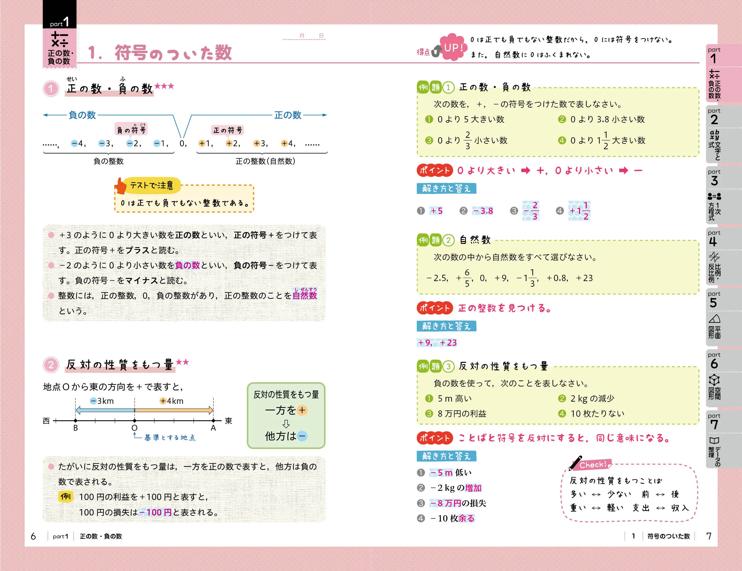Click the ポイント badge before 正の整数を見つける
This screenshot has height=571, width=742.
434,308
